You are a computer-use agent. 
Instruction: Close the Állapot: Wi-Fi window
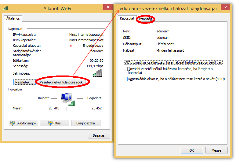tap(108, 7)
